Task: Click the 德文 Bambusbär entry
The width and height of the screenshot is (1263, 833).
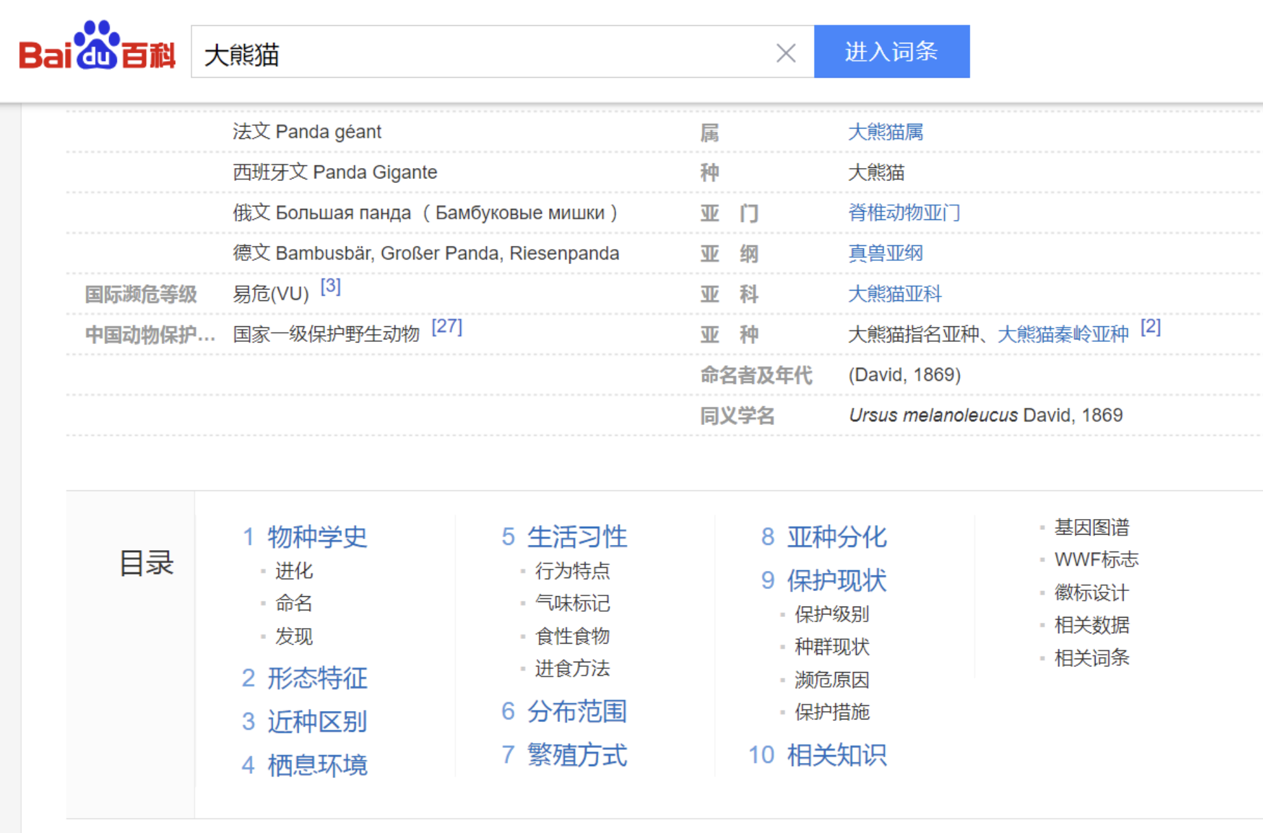Action: click(426, 253)
